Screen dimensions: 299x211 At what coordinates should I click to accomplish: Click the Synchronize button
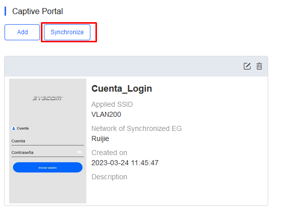[x=67, y=32]
